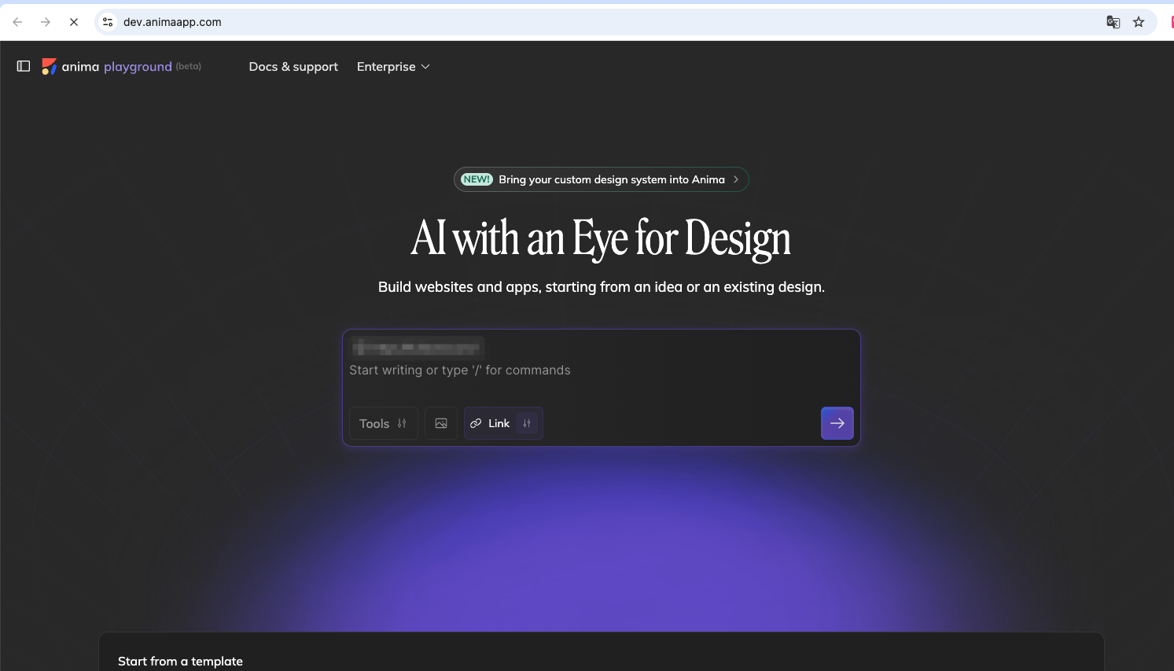Toggle the sidebar panel icon
Screen dimensions: 1174x671
coord(24,66)
